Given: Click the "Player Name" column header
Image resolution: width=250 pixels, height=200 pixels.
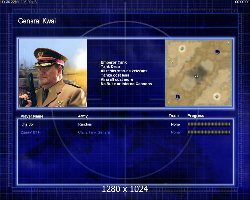Looking at the screenshot, I should tap(32, 116).
